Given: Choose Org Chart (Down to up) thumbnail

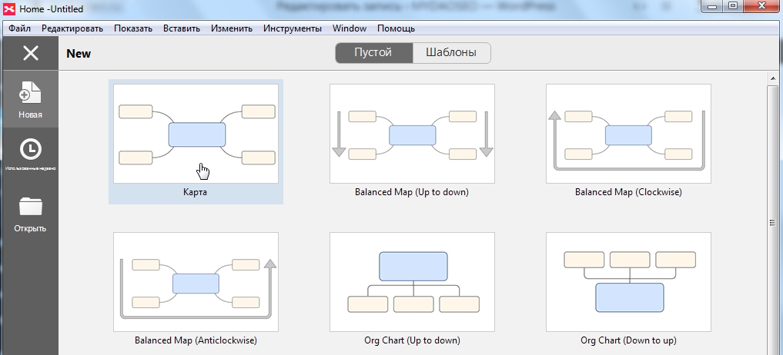Looking at the screenshot, I should point(628,282).
